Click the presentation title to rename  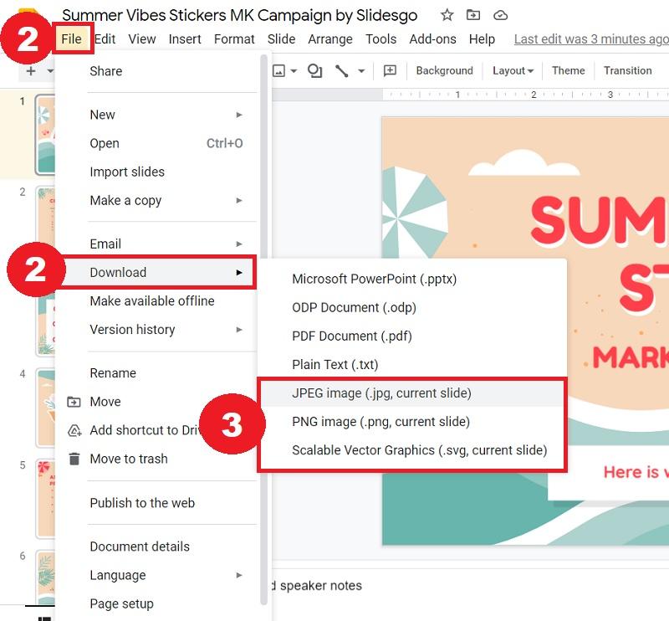point(239,15)
